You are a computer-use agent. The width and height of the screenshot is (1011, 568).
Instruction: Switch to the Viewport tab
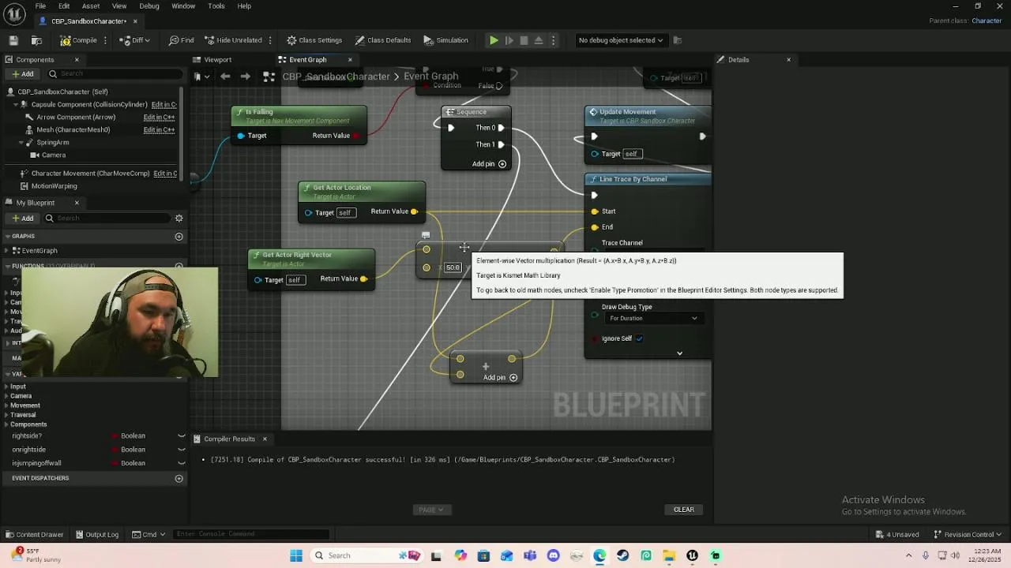click(x=217, y=60)
